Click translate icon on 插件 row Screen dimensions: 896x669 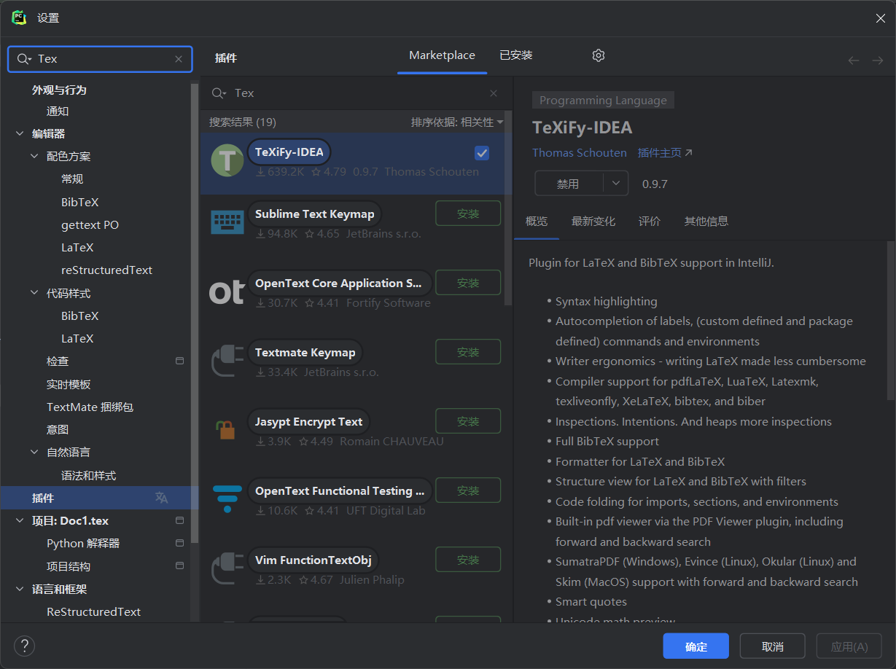[161, 498]
